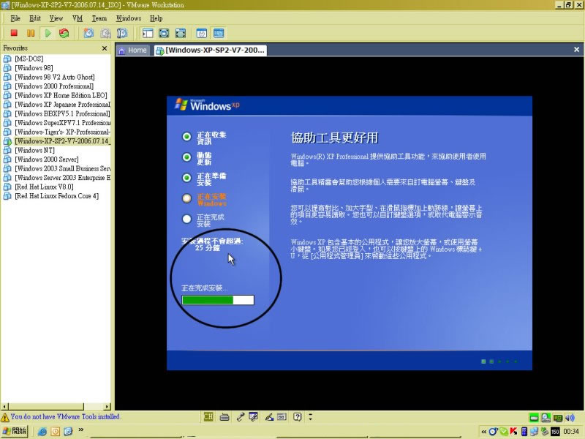Switch to full screen mode icon
This screenshot has height=439, width=585.
click(164, 33)
